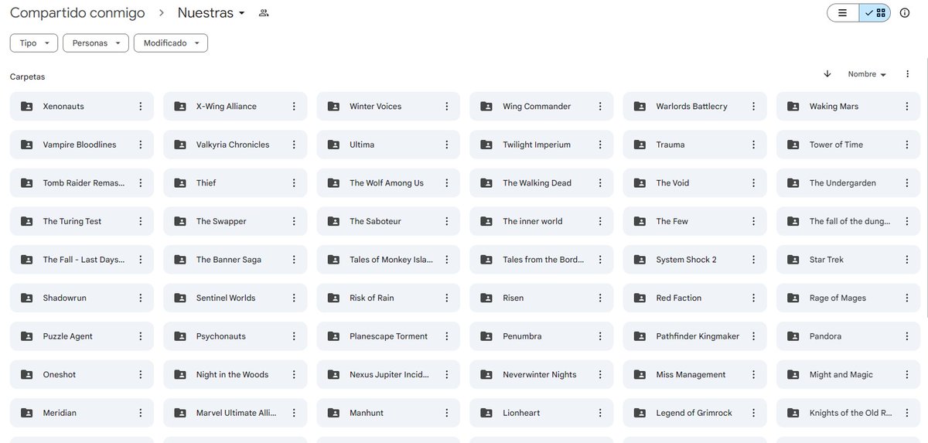Click the shared folder people icon beside Nuestras
Image resolution: width=928 pixels, height=443 pixels.
tap(264, 13)
